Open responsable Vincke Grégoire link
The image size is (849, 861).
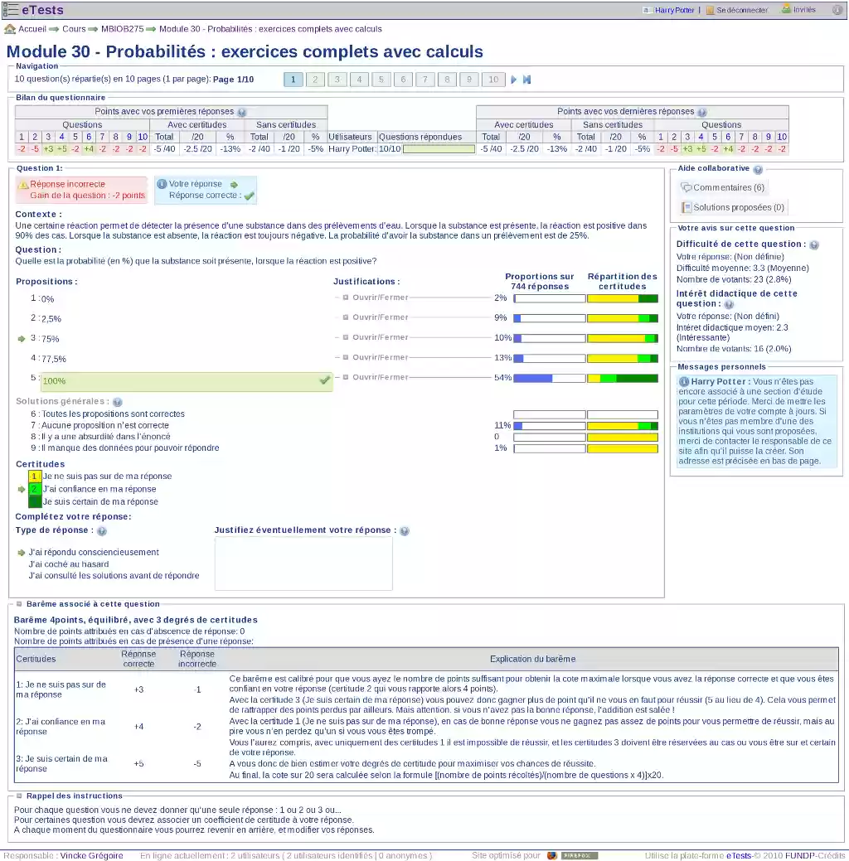[91, 854]
